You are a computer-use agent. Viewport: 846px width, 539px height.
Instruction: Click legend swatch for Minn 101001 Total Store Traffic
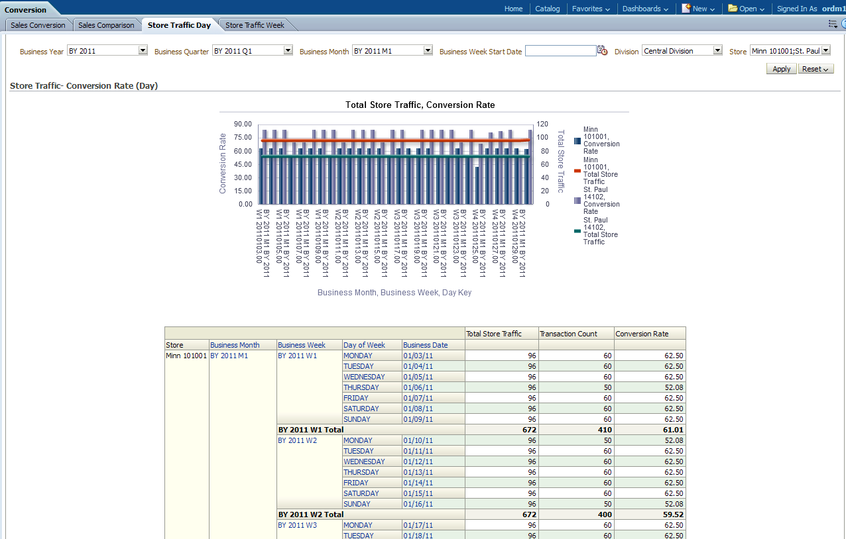click(x=577, y=171)
